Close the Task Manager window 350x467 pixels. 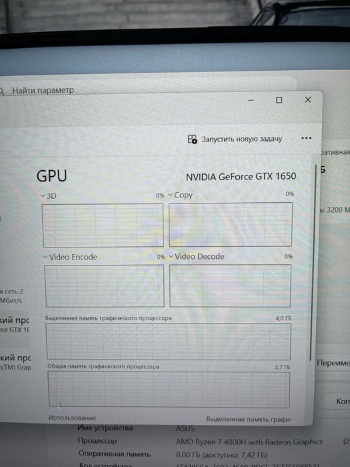pos(308,99)
